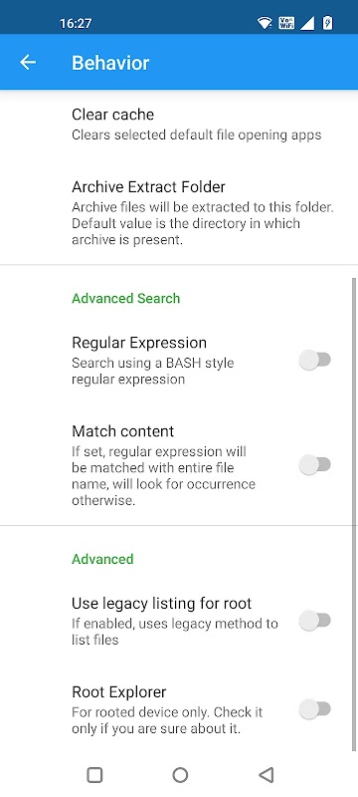Enable the Root Explorer switch
This screenshot has height=797, width=358.
[x=314, y=709]
